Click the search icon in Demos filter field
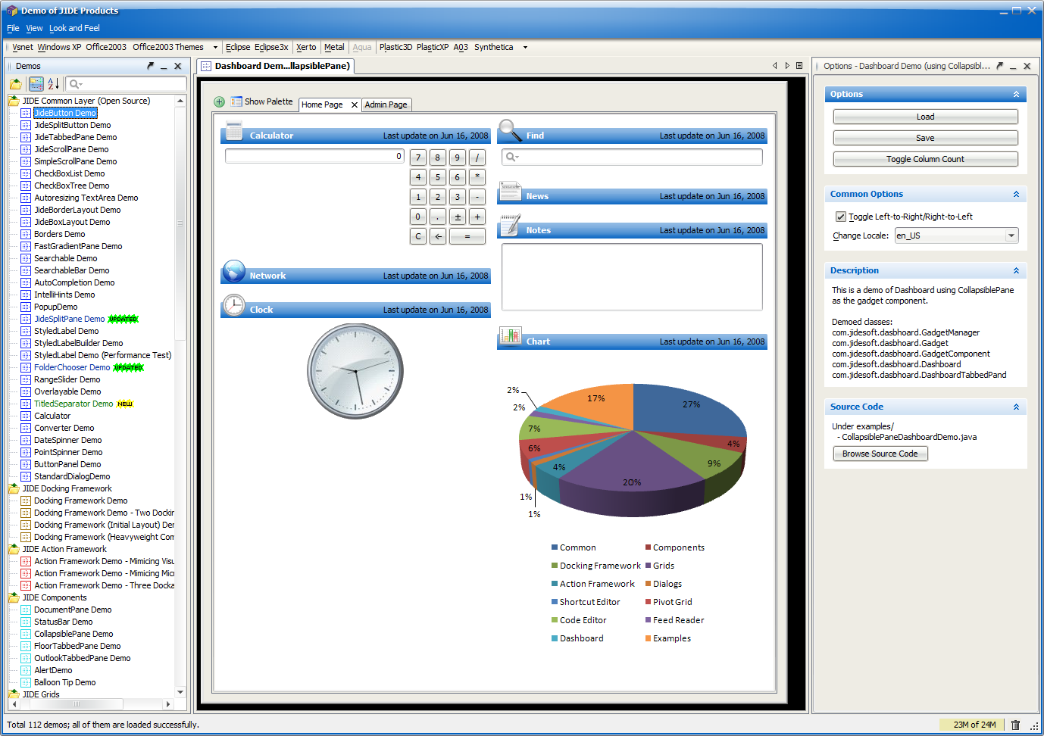 coord(76,84)
